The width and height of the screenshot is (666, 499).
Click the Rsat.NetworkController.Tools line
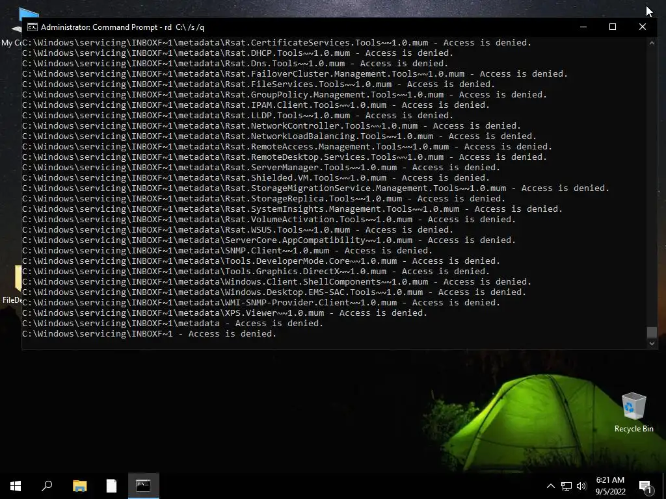(x=272, y=125)
